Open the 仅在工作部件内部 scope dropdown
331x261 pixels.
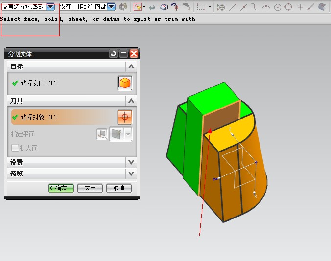pos(111,7)
